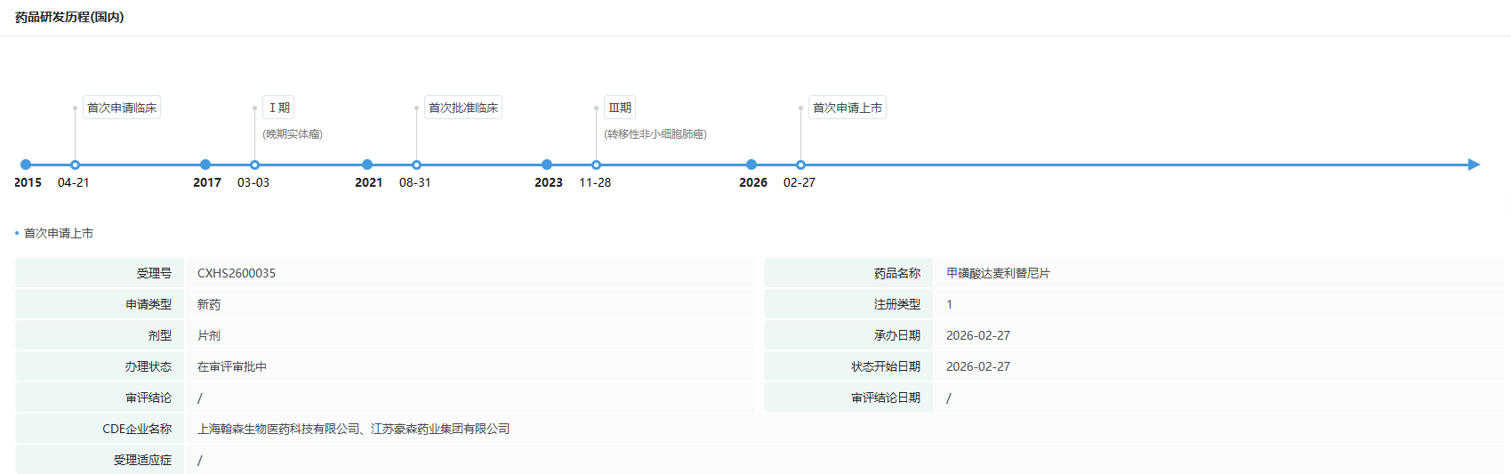Select the 2021 year dot on timeline
Viewport: 1511px width, 474px height.
[x=367, y=165]
